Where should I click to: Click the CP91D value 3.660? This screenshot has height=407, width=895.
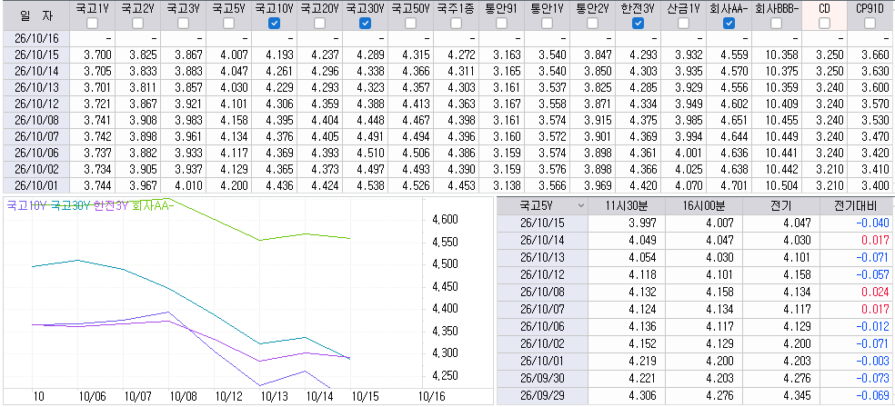tap(874, 55)
